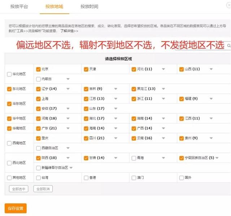Viewport: 231px width, 216px height.
Task: Uncheck the 重庆 checkbox
Action: click(38, 138)
